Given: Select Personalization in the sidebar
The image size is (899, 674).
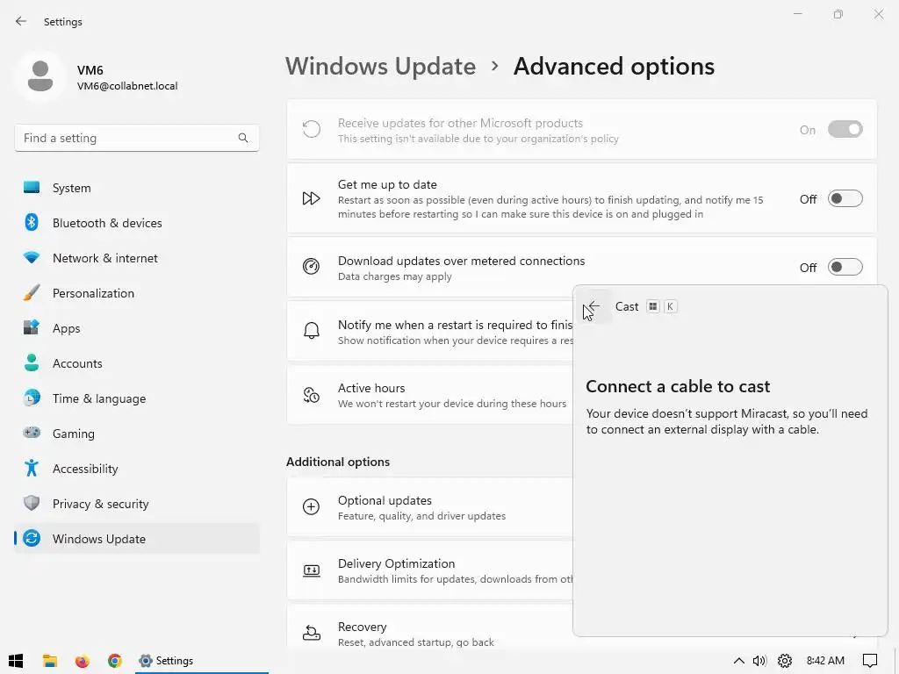Looking at the screenshot, I should point(137,293).
